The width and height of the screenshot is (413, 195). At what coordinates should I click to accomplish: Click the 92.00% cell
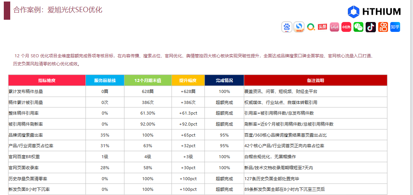click(x=148, y=124)
